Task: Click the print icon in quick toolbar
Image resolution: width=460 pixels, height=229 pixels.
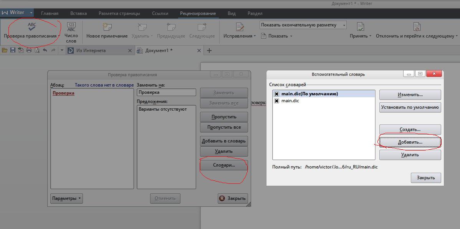Action: click(29, 50)
